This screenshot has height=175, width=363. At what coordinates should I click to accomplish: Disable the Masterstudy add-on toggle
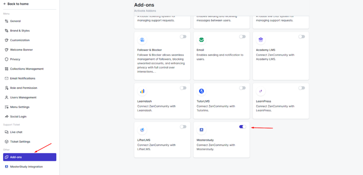pos(242,126)
